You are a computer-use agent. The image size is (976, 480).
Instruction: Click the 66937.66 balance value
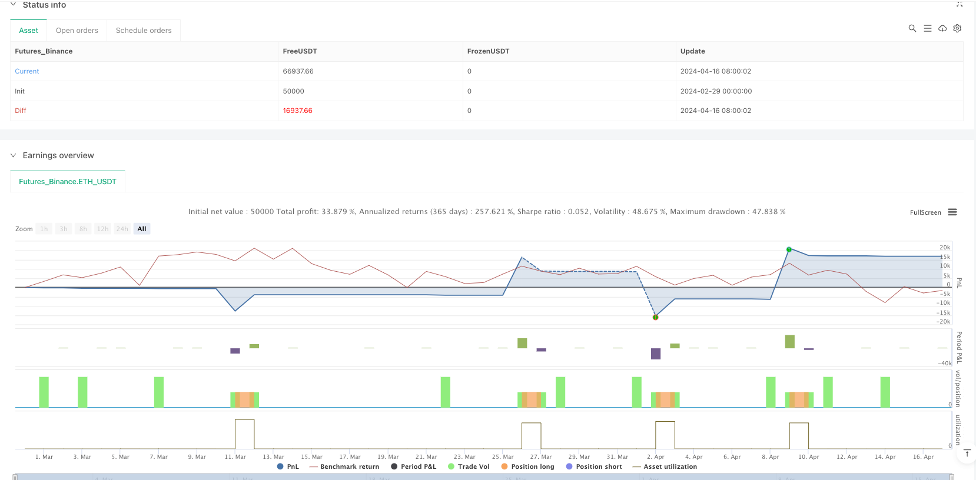(298, 71)
